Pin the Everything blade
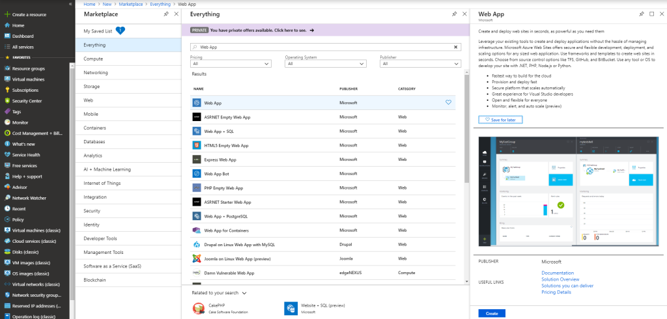667x319 pixels. (x=454, y=14)
